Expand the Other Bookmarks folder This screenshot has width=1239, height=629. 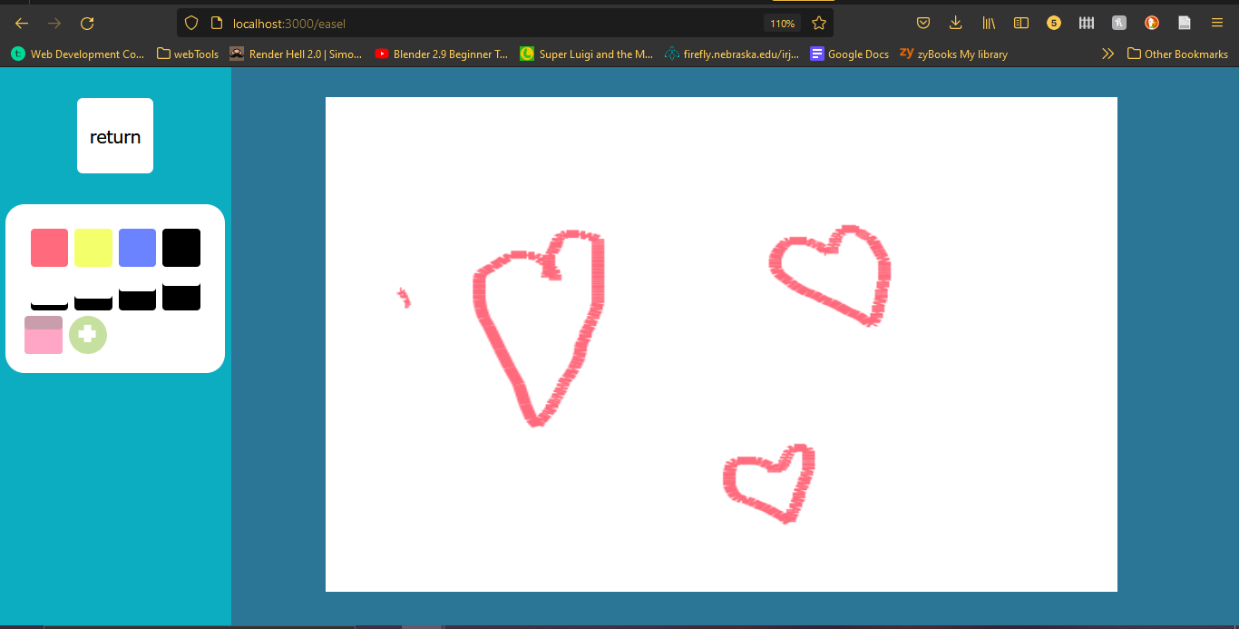tap(1177, 54)
